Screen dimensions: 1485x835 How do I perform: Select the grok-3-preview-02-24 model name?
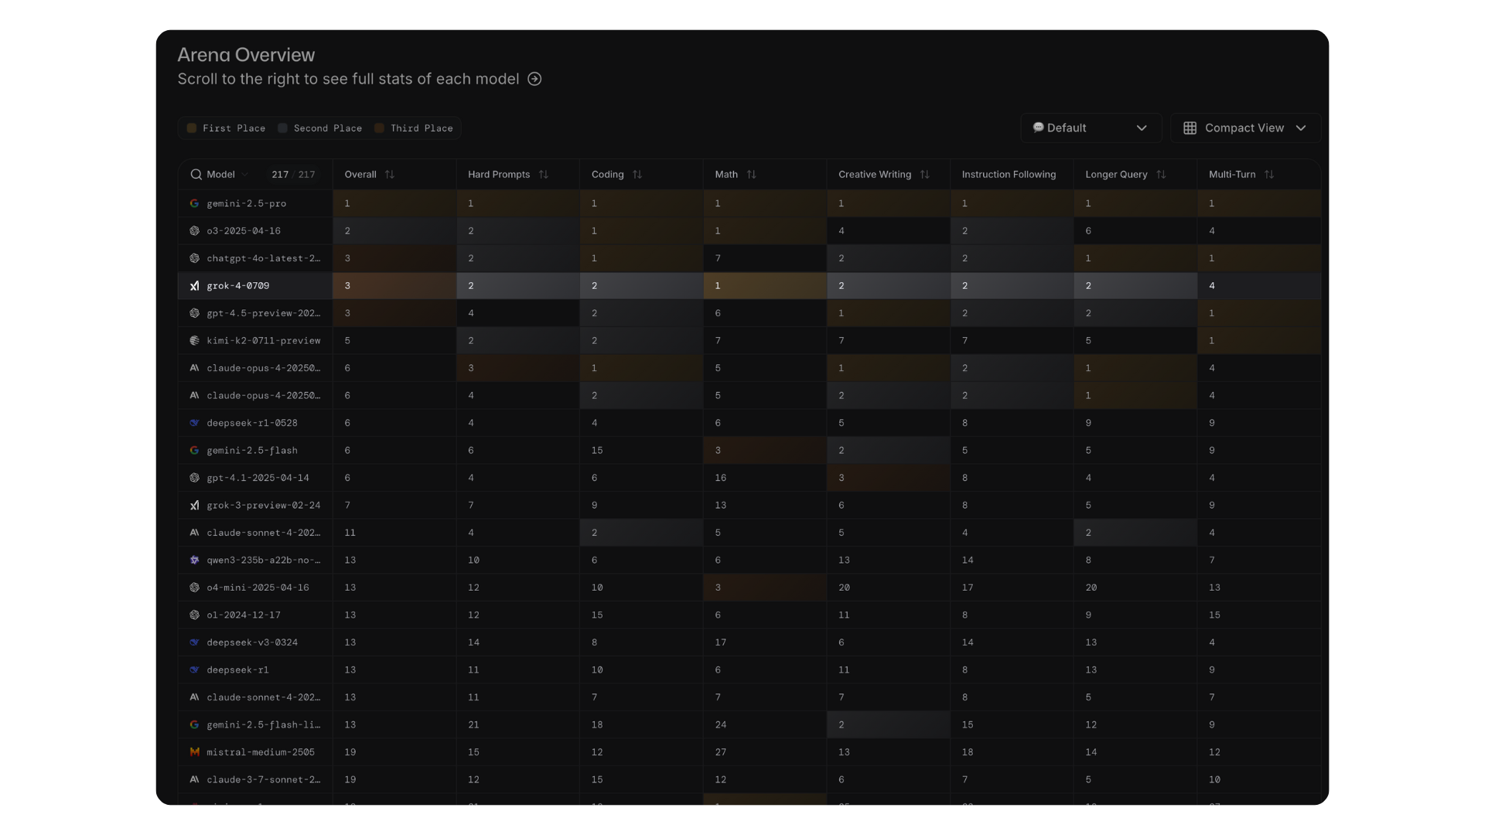pos(264,506)
